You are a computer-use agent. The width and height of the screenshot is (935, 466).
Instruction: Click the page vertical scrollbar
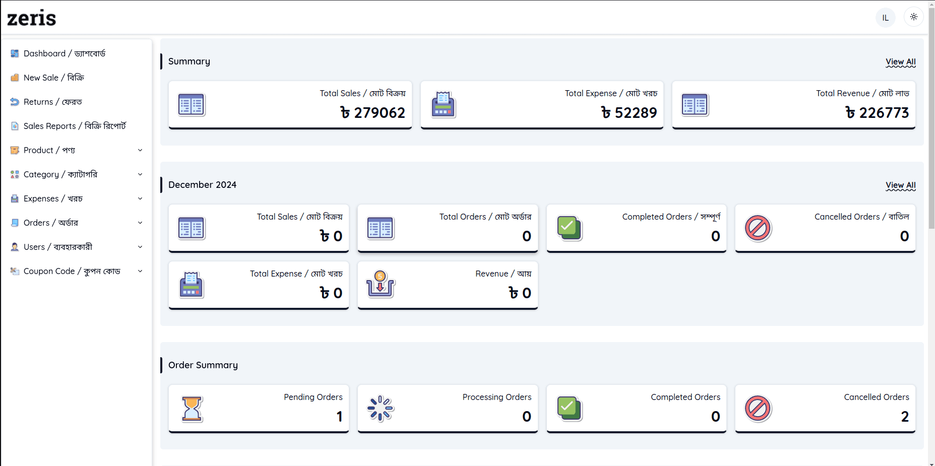(x=931, y=118)
